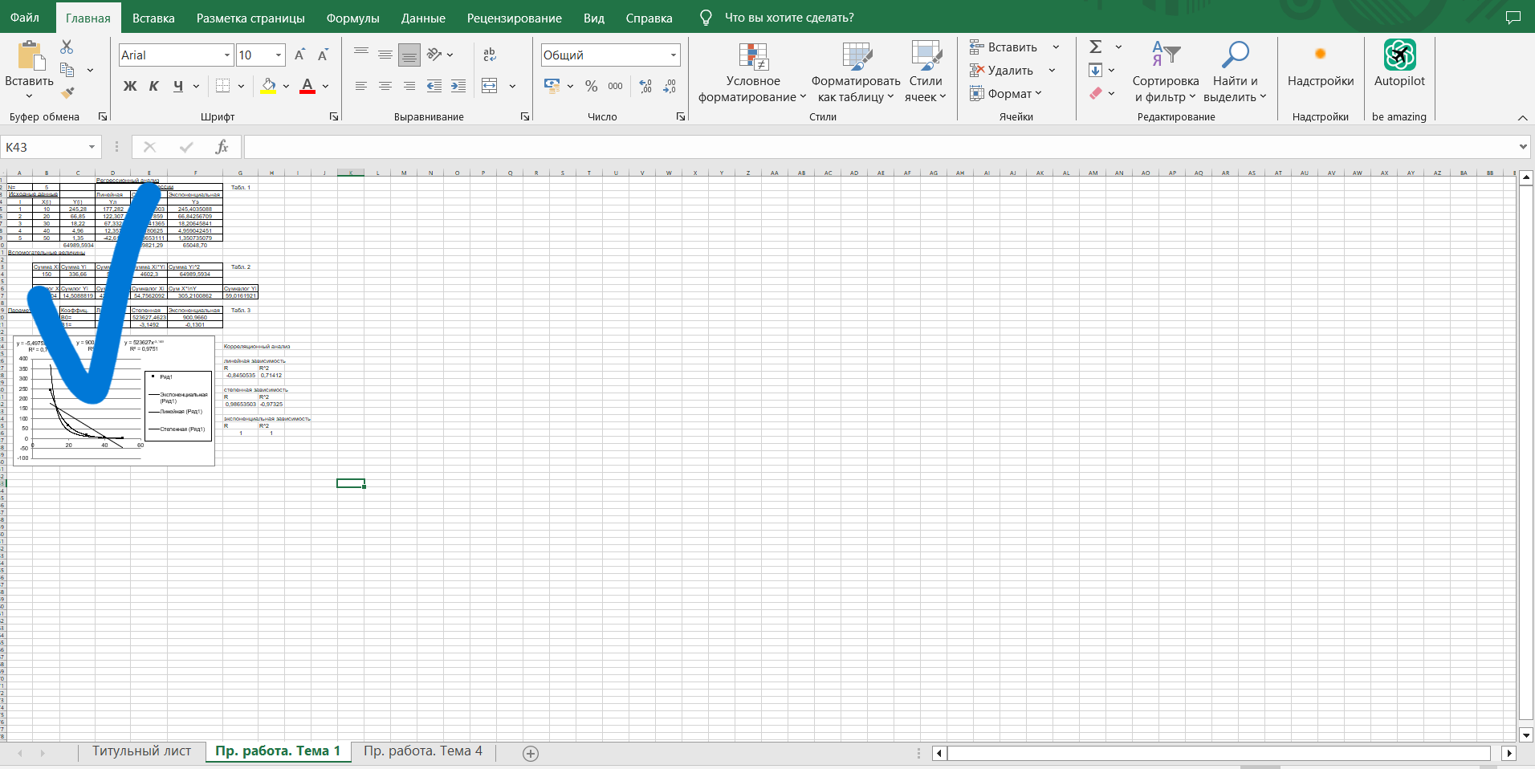Open Условное форматирование menu
The image size is (1535, 769).
(752, 73)
